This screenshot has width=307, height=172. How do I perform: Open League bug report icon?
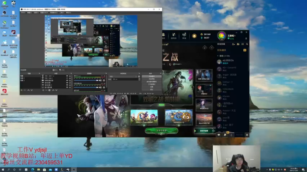[x=247, y=135]
